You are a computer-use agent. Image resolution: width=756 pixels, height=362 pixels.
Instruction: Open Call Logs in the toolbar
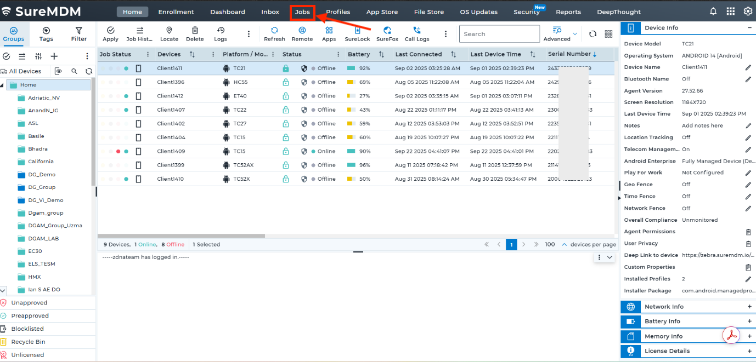click(417, 34)
